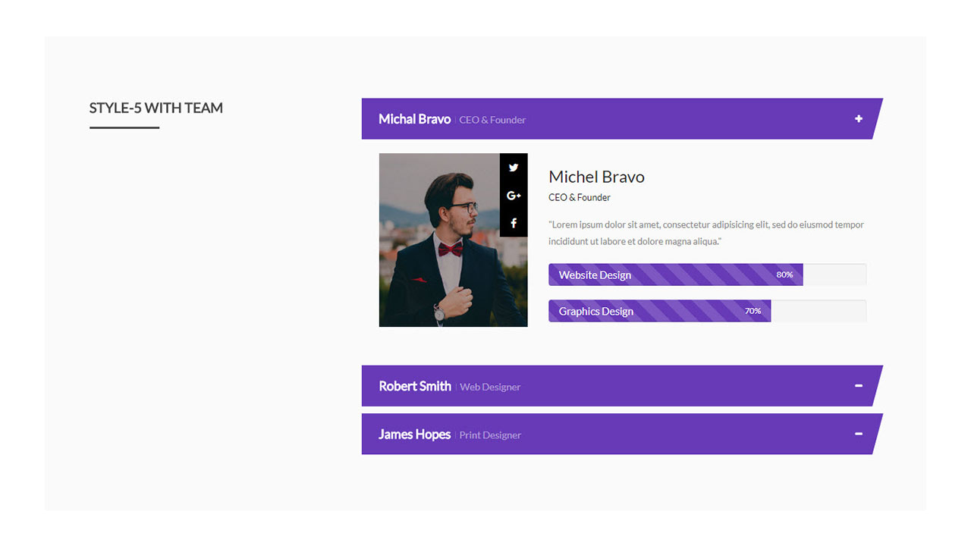The image size is (971, 546).
Task: Click the 70% label on the skill bar
Action: (x=753, y=311)
